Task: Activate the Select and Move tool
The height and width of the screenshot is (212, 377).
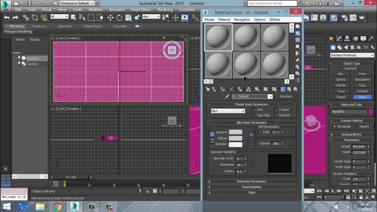Action: [110, 18]
